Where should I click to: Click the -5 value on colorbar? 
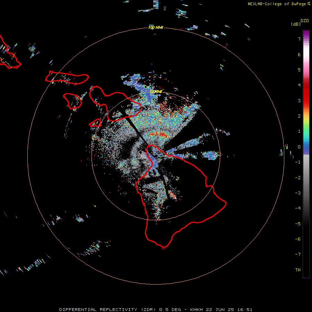[298, 224]
